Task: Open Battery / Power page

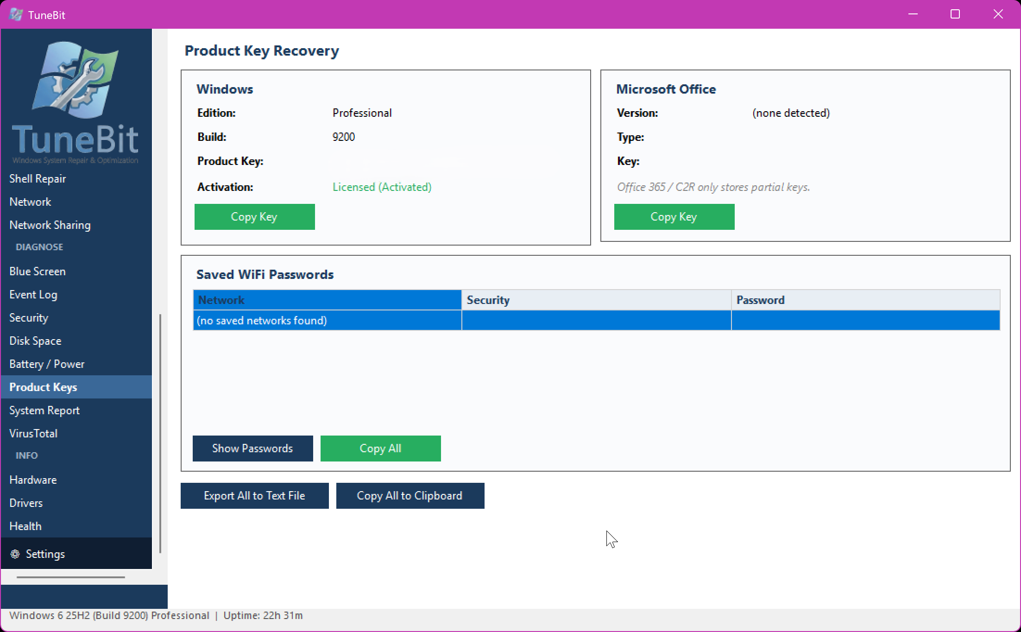Action: [x=76, y=364]
